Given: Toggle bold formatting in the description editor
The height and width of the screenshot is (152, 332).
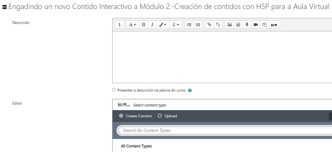Looking at the screenshot, I should tap(143, 25).
